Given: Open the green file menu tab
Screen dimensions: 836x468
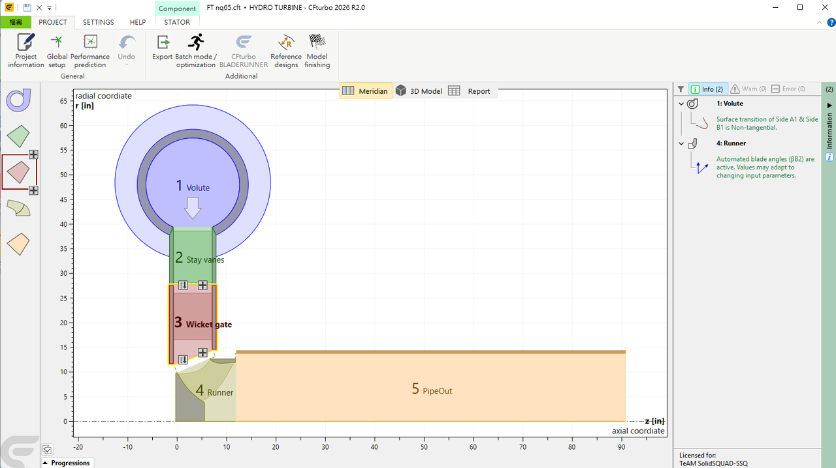Looking at the screenshot, I should pyautogui.click(x=16, y=22).
